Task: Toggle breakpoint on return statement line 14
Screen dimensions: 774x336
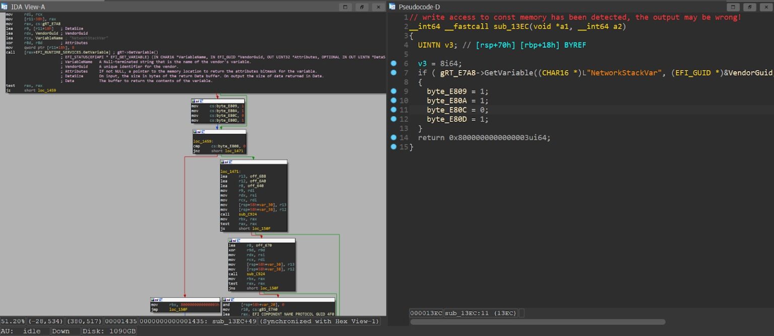Action: (394, 138)
